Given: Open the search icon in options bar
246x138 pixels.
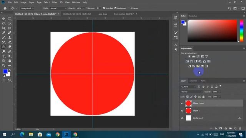Looking at the screenshot, I should tap(229, 8).
